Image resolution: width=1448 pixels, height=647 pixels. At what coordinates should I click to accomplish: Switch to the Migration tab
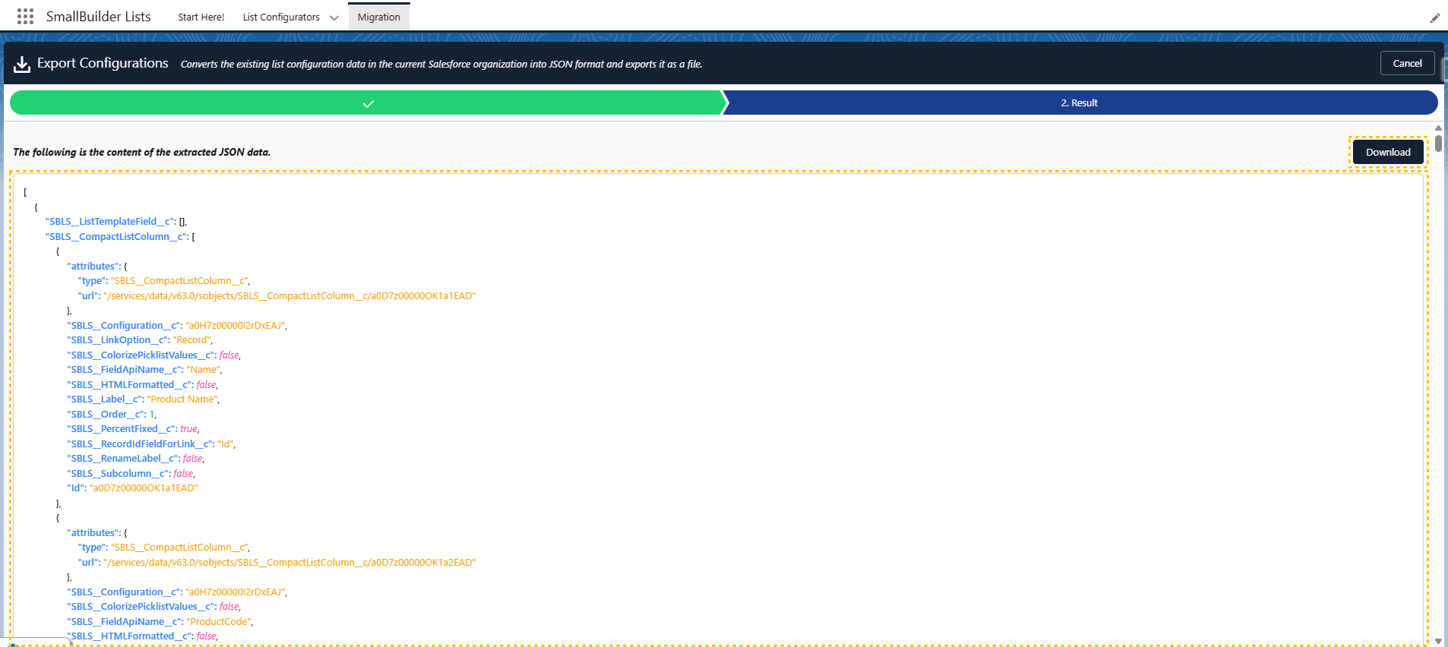coord(378,17)
